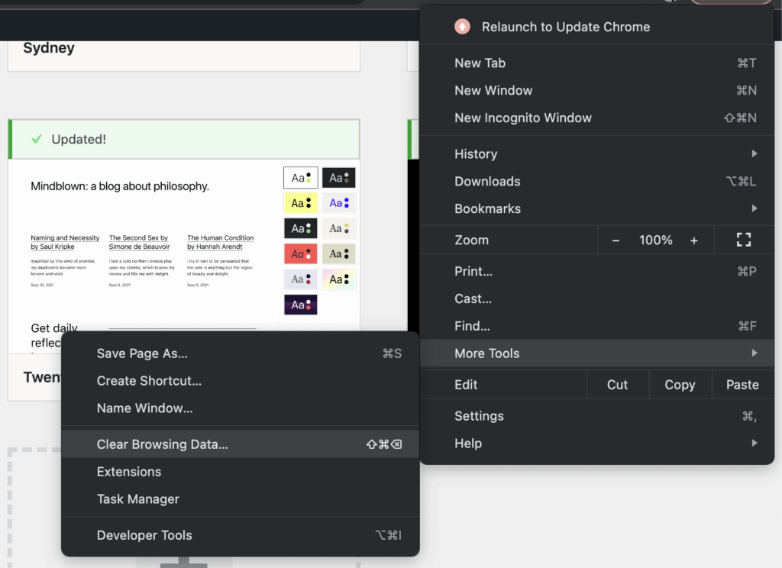This screenshot has height=568, width=782.
Task: Enter full screen using the fullscreen icon
Action: click(743, 240)
